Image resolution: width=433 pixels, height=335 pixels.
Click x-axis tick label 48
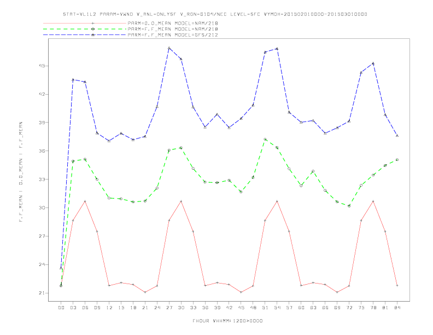point(253,308)
